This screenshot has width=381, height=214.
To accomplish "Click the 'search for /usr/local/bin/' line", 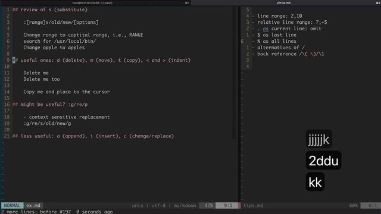I will (x=60, y=41).
